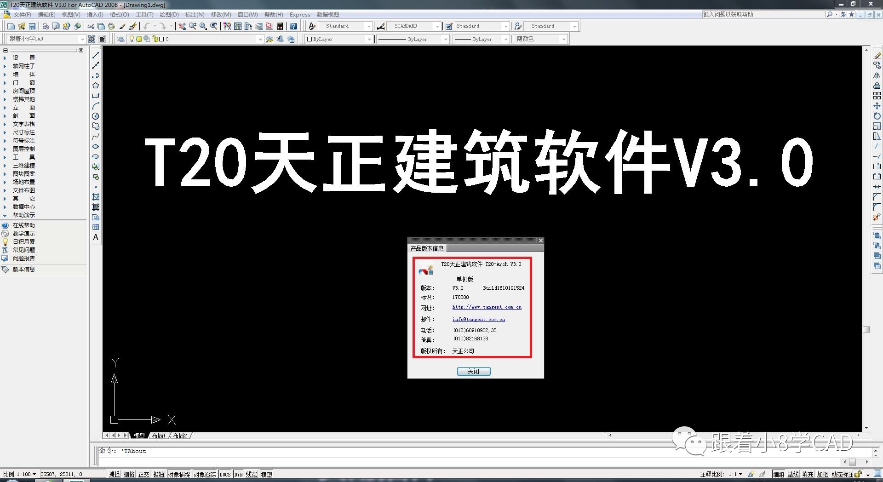The image size is (883, 482).
Task: Open the text style Standard dropdown
Action: (x=345, y=26)
